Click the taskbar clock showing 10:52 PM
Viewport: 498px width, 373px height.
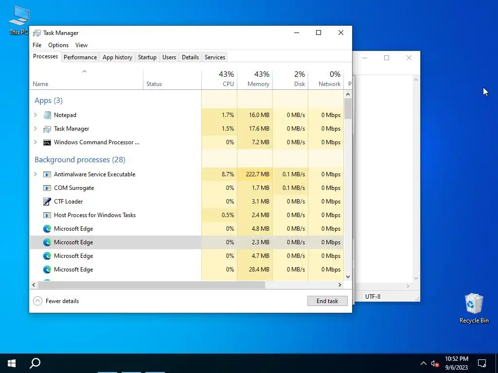(456, 363)
